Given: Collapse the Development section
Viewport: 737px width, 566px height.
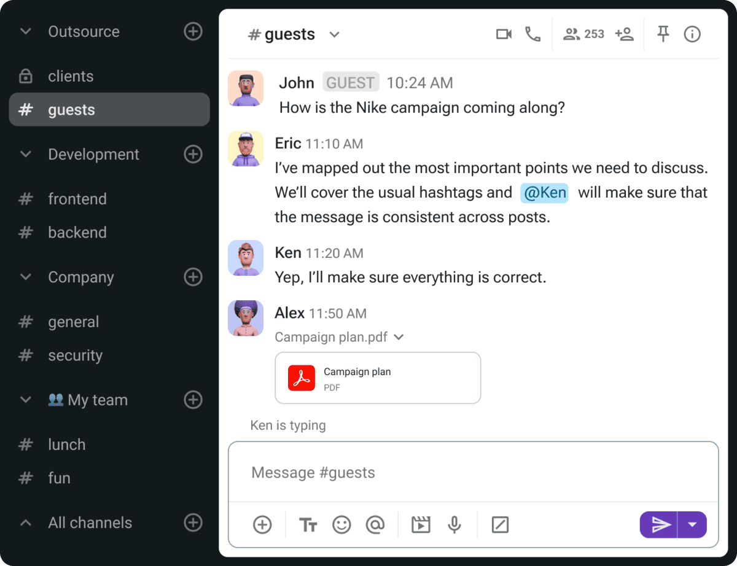Looking at the screenshot, I should coord(26,155).
